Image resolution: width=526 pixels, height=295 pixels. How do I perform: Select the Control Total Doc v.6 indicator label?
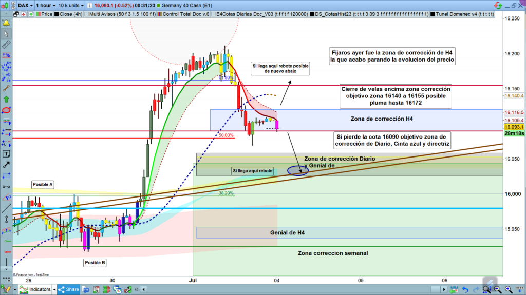point(185,14)
